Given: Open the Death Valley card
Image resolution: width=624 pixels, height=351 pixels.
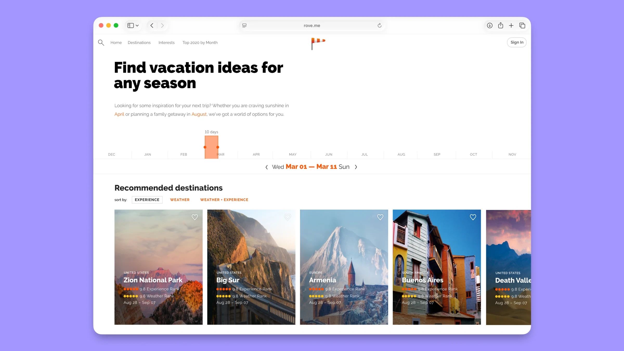Looking at the screenshot, I should point(509,267).
